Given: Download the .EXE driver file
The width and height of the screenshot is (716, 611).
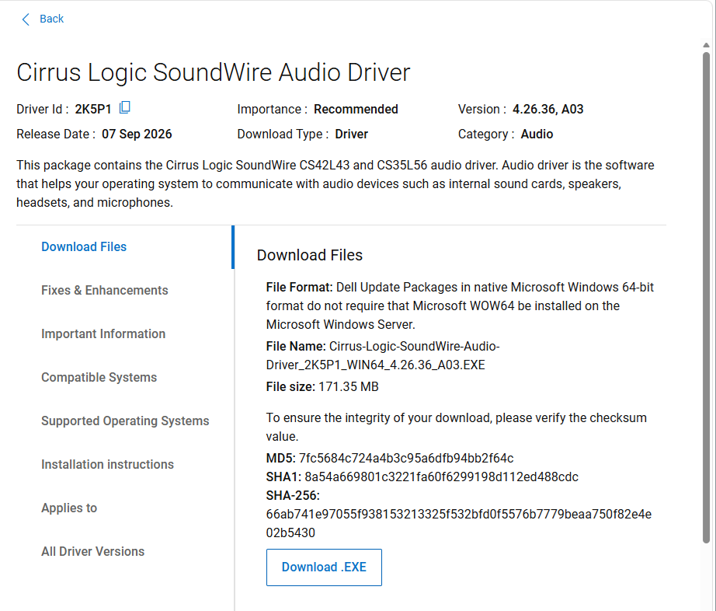Looking at the screenshot, I should pos(324,567).
